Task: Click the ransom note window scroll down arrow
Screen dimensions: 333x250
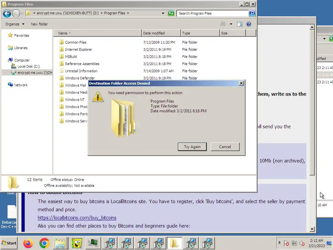Action: click(x=312, y=229)
